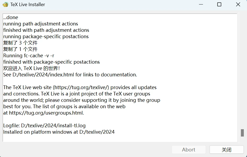Click the Logfile install-tl.log line
This screenshot has height=157, width=247.
coord(44,126)
